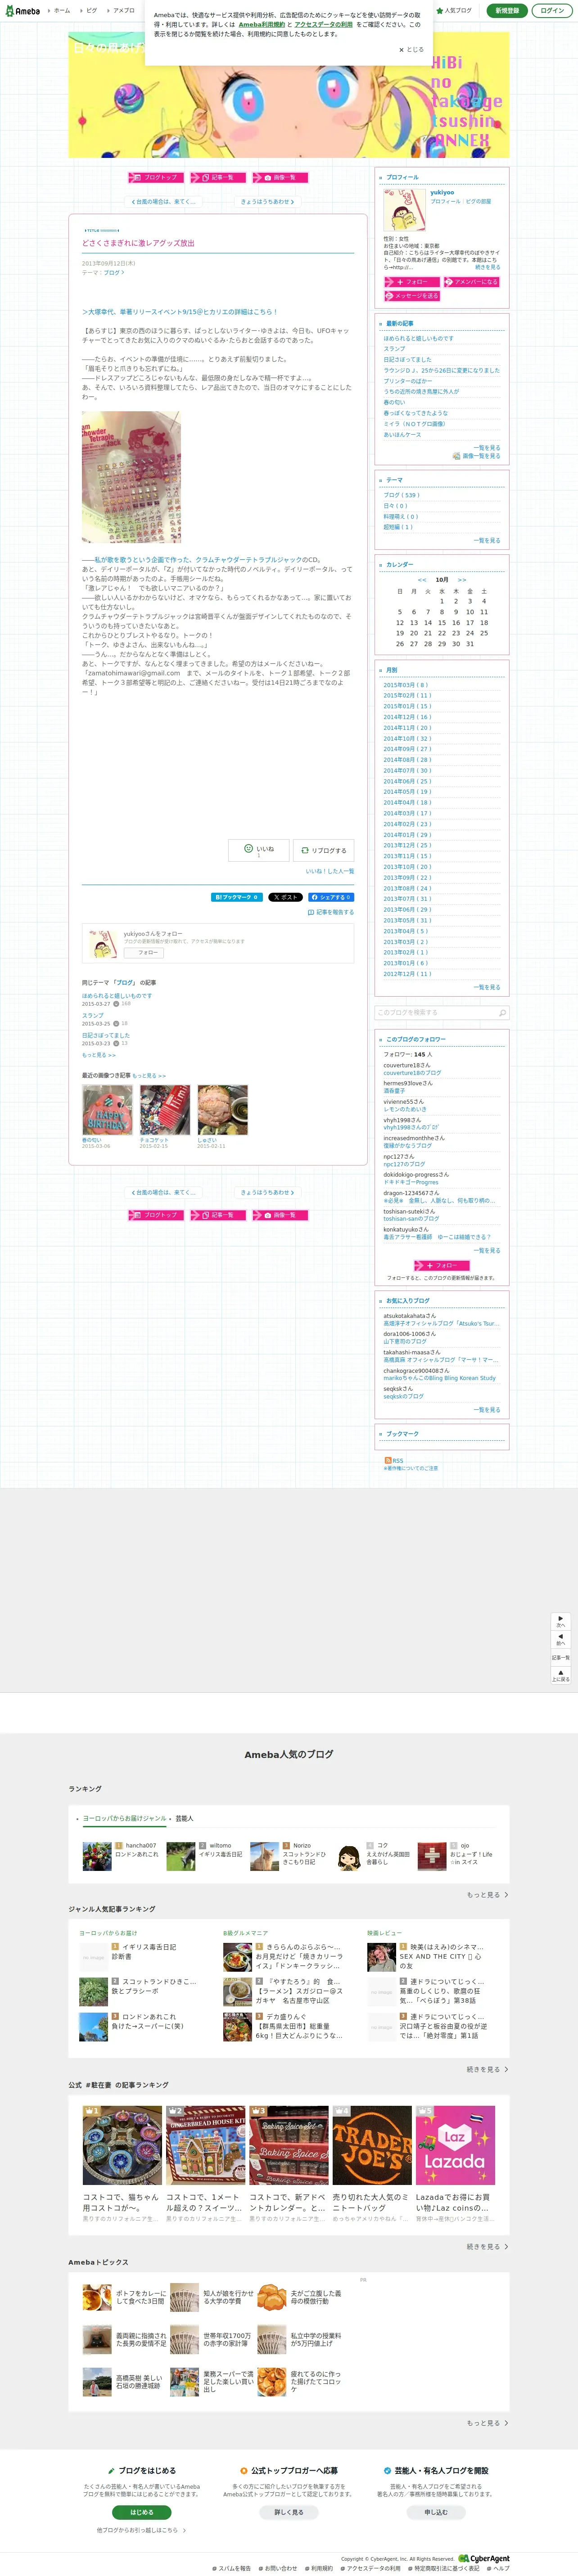Click the X ポスト share button

point(285,897)
